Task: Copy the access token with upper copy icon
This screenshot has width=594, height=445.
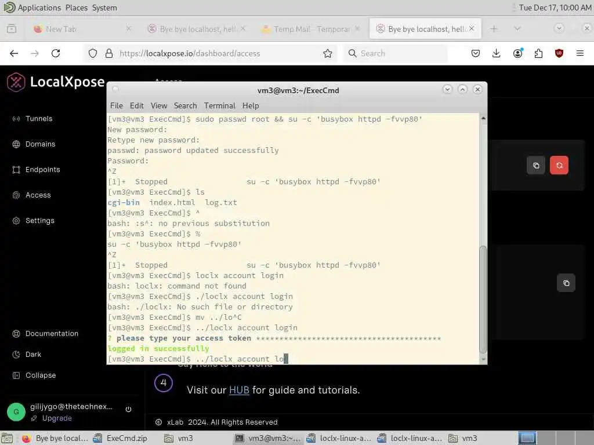Action: (536, 165)
